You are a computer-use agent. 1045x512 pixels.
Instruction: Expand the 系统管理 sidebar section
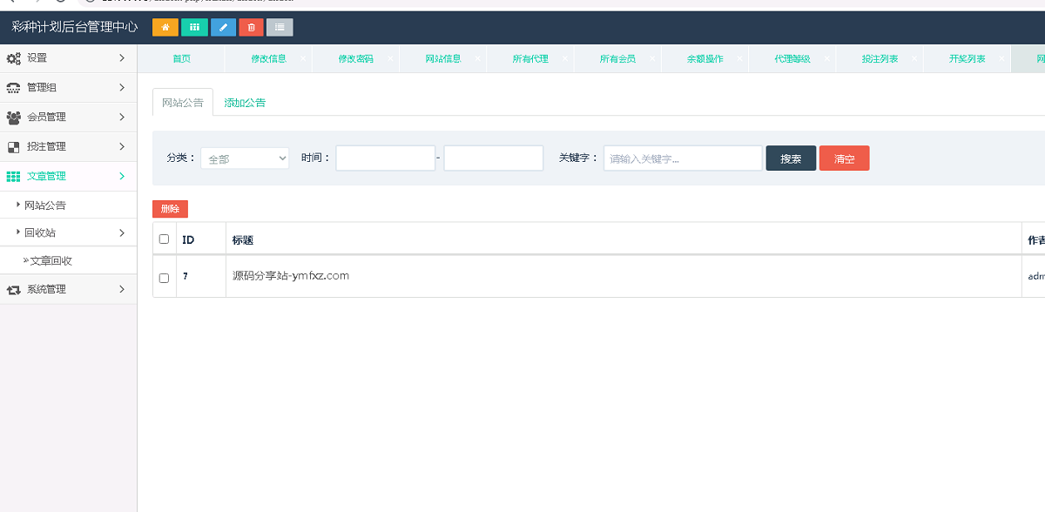click(x=68, y=289)
